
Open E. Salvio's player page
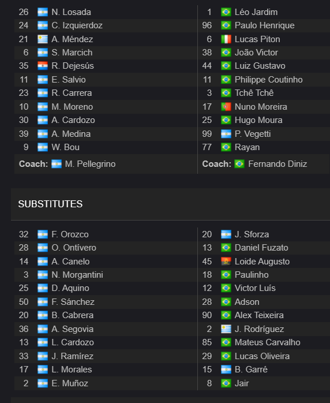[69, 80]
